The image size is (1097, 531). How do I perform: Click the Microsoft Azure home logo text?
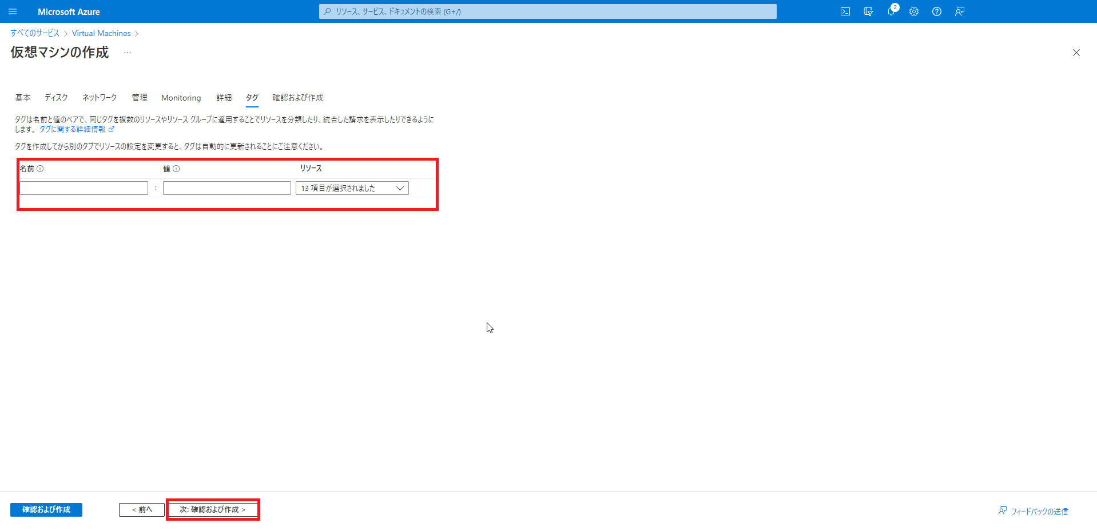point(69,11)
